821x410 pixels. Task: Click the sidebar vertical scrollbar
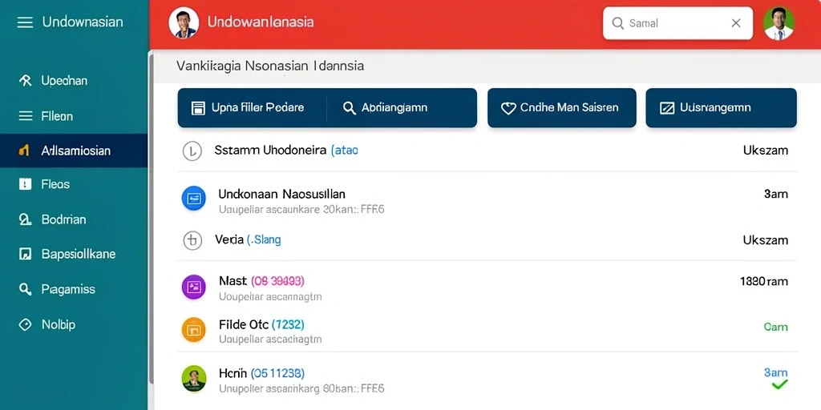coord(152,219)
